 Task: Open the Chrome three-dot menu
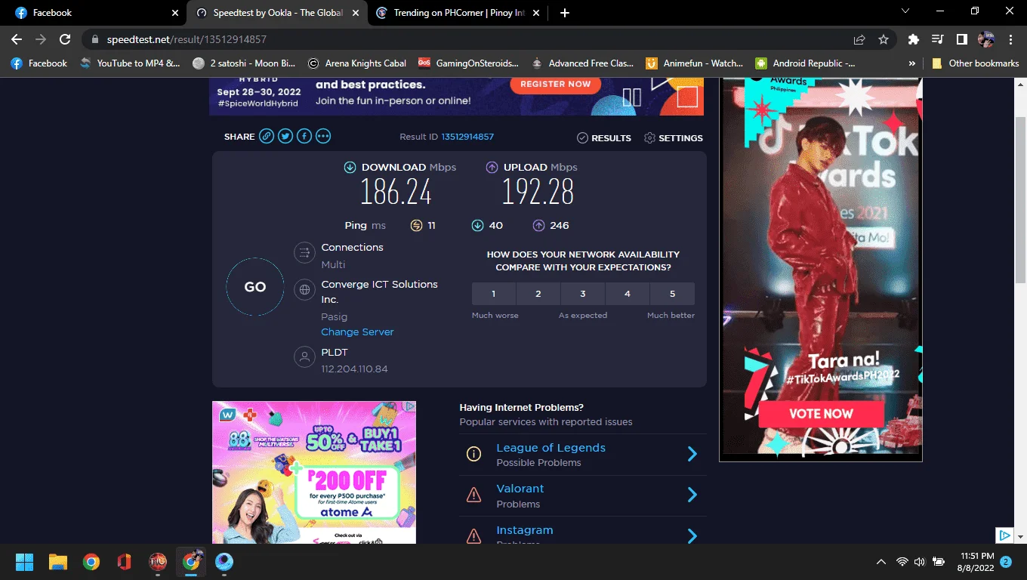[1010, 39]
